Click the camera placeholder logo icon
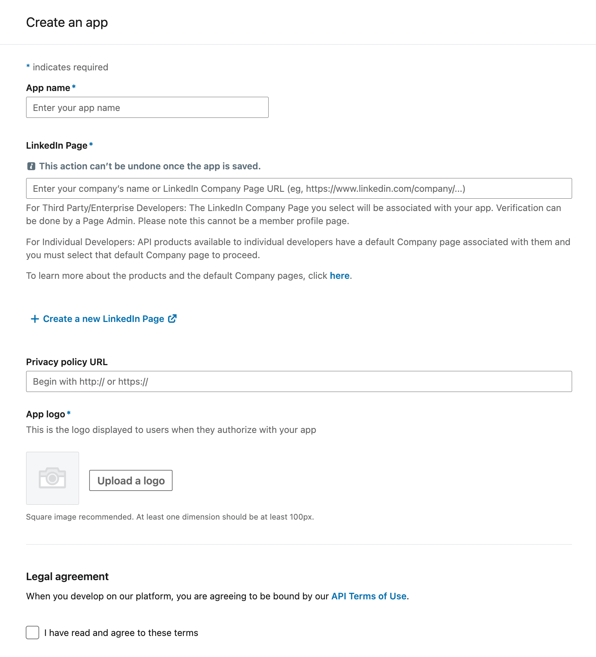The width and height of the screenshot is (596, 657). 52,478
